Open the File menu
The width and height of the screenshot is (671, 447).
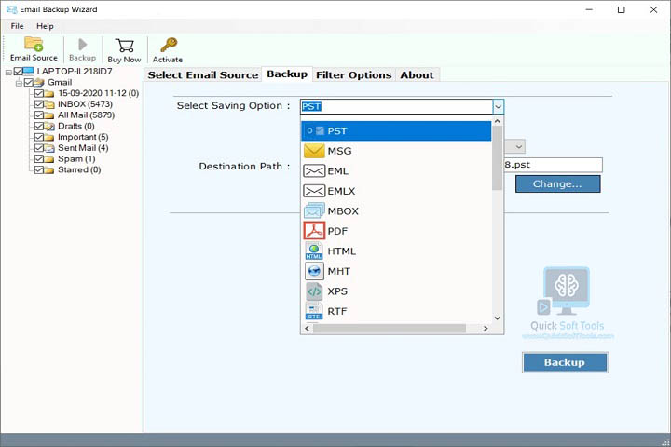click(17, 26)
